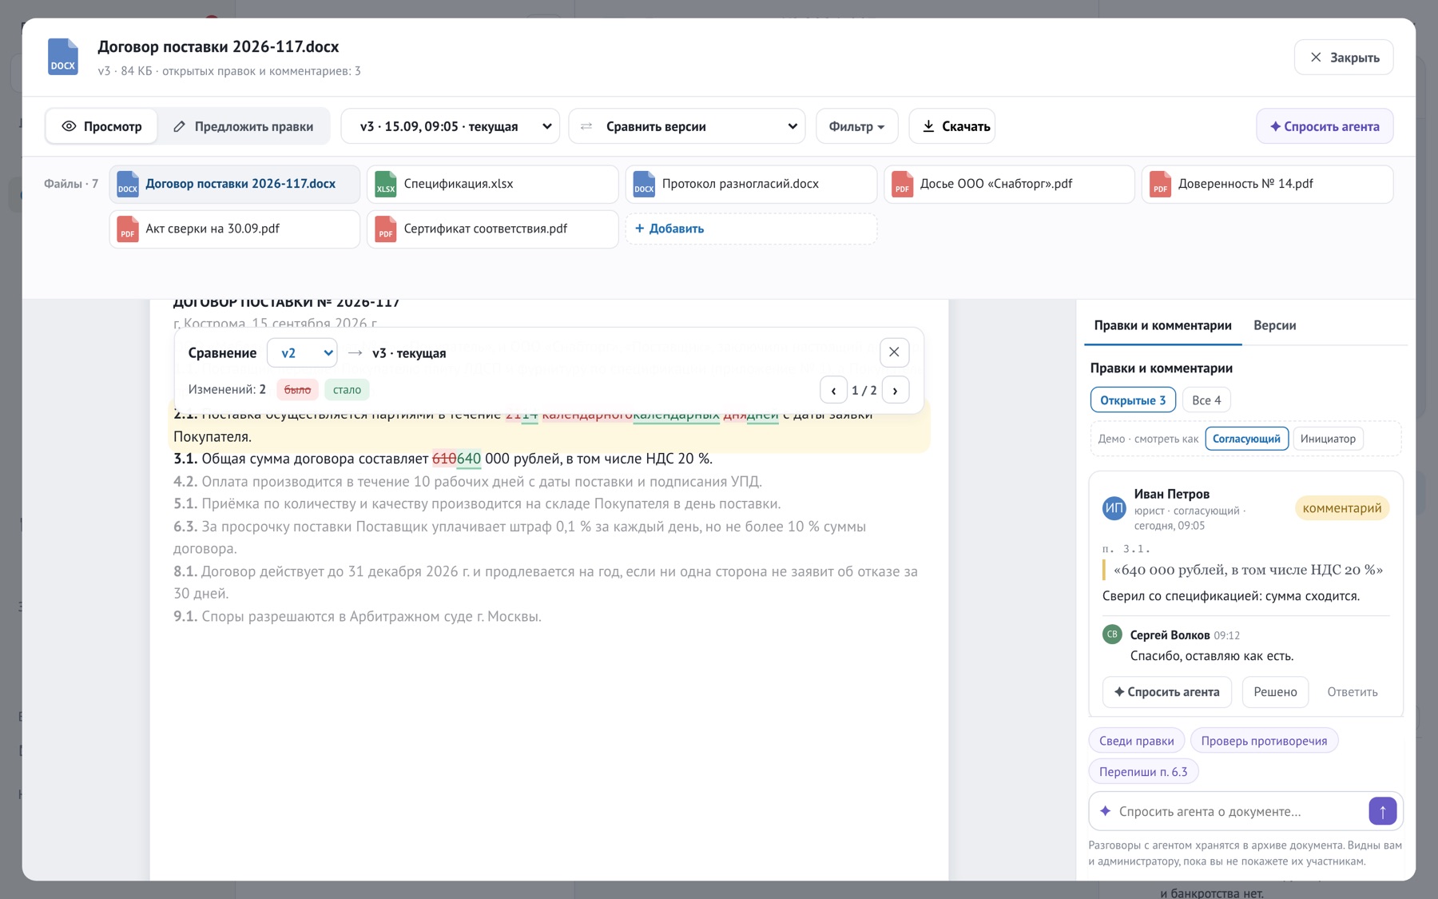
Task: Show only Открытые 3 comments
Action: coord(1133,400)
